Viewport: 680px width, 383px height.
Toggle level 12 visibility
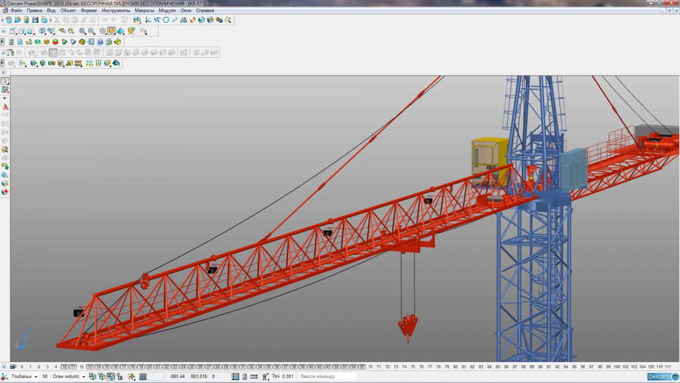pyautogui.click(x=82, y=367)
